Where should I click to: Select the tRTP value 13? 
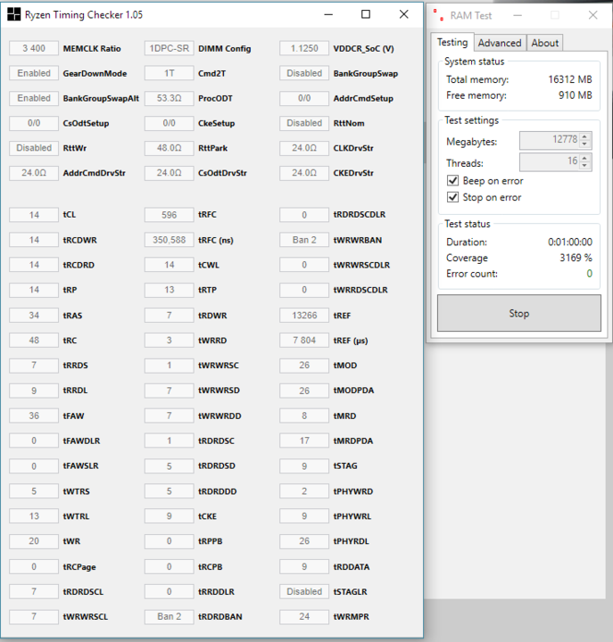coord(170,290)
